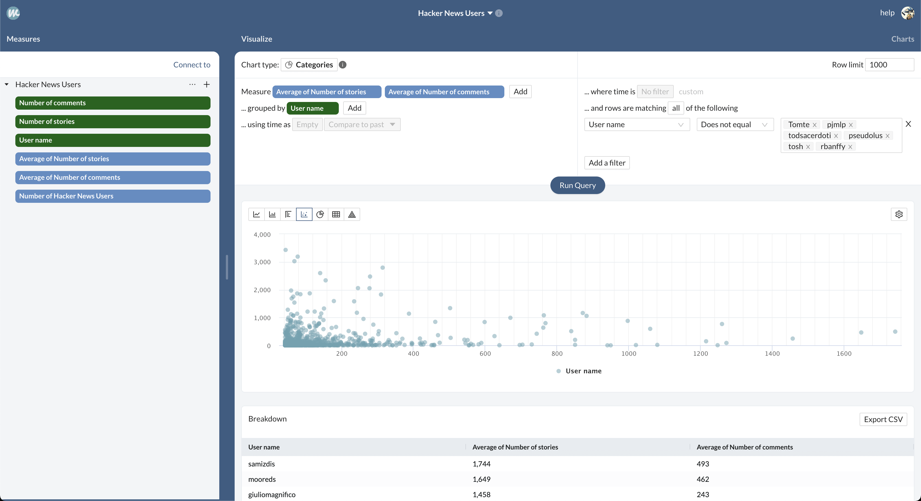Viewport: 921px width, 501px height.
Task: Select the User name dimension in sidebar
Action: click(113, 140)
